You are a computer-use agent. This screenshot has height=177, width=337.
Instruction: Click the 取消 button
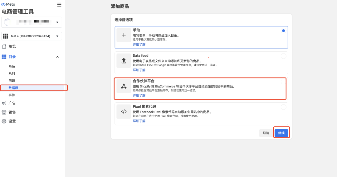pyautogui.click(x=266, y=133)
